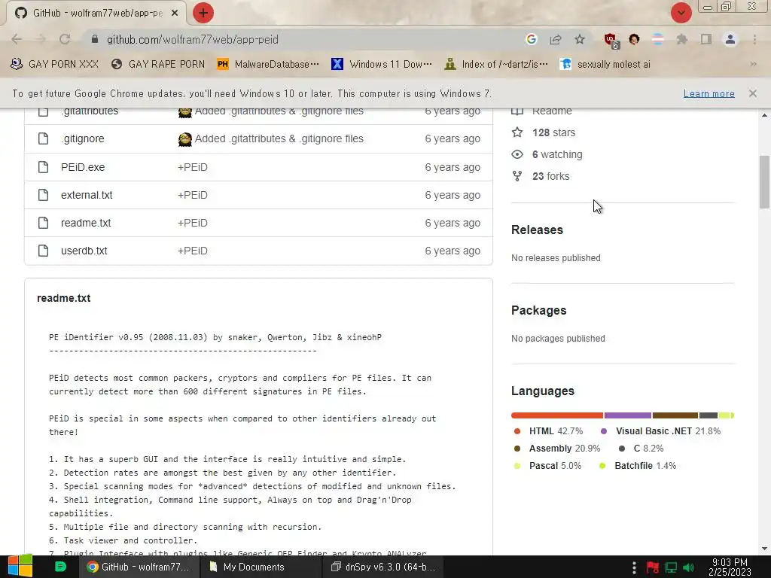Bookmark this page with the star icon
This screenshot has height=578, width=771.
tap(580, 39)
